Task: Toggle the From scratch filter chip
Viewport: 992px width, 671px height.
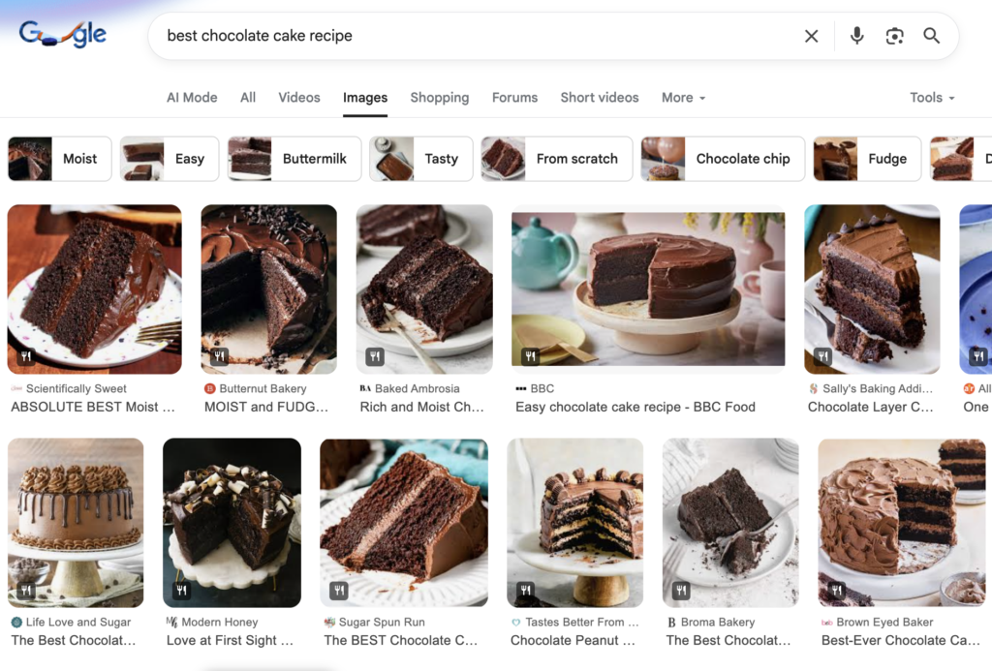Action: (x=556, y=159)
